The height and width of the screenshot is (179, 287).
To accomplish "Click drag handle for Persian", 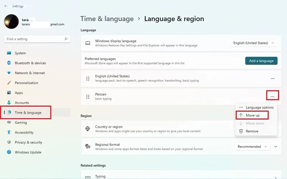I will click(88, 97).
